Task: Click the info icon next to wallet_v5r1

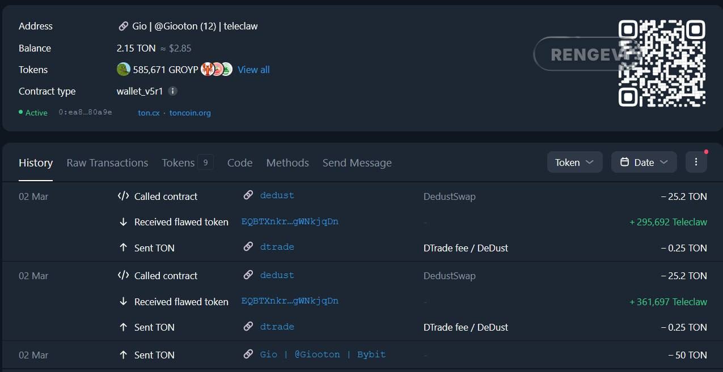Action: pos(173,91)
